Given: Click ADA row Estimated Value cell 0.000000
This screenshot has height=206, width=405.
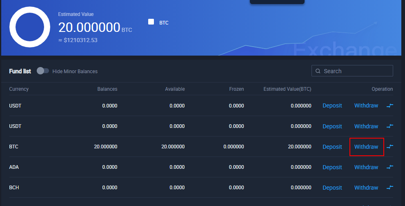Looking at the screenshot, I should [301, 167].
